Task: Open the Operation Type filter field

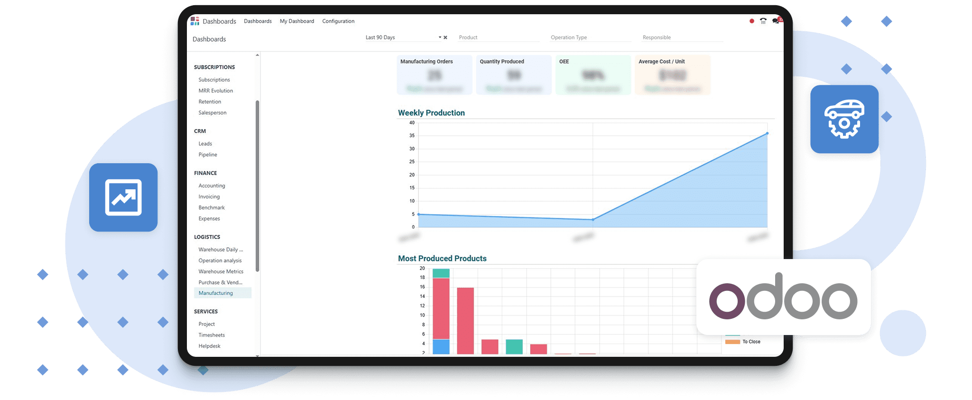Action: [x=590, y=37]
